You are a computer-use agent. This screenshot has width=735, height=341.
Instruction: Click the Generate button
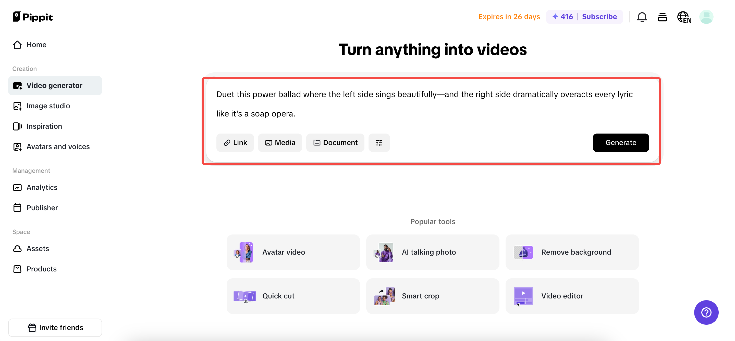point(621,142)
